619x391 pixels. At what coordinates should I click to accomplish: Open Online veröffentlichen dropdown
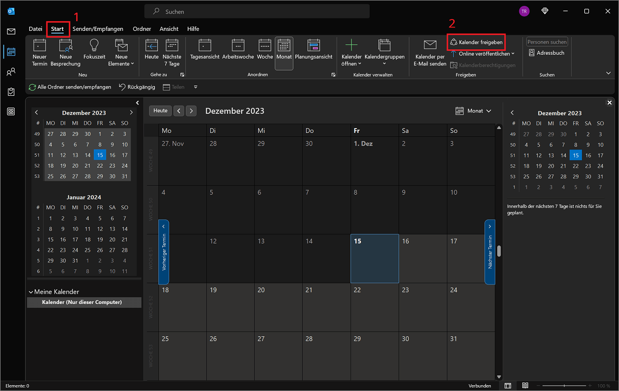pos(483,54)
